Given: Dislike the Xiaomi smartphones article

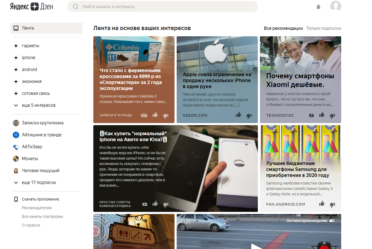Looking at the screenshot, I should (x=332, y=116).
